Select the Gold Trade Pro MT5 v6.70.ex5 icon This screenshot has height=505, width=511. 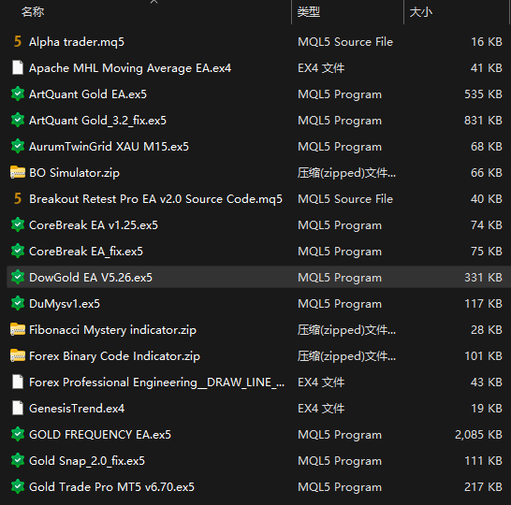point(18,487)
